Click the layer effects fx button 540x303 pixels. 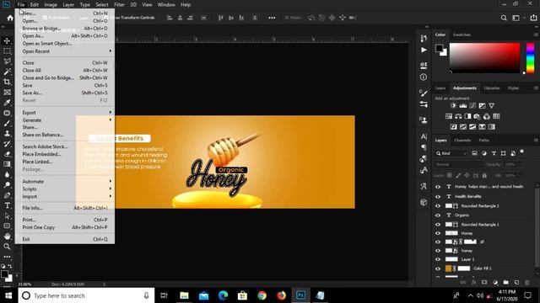point(474,283)
